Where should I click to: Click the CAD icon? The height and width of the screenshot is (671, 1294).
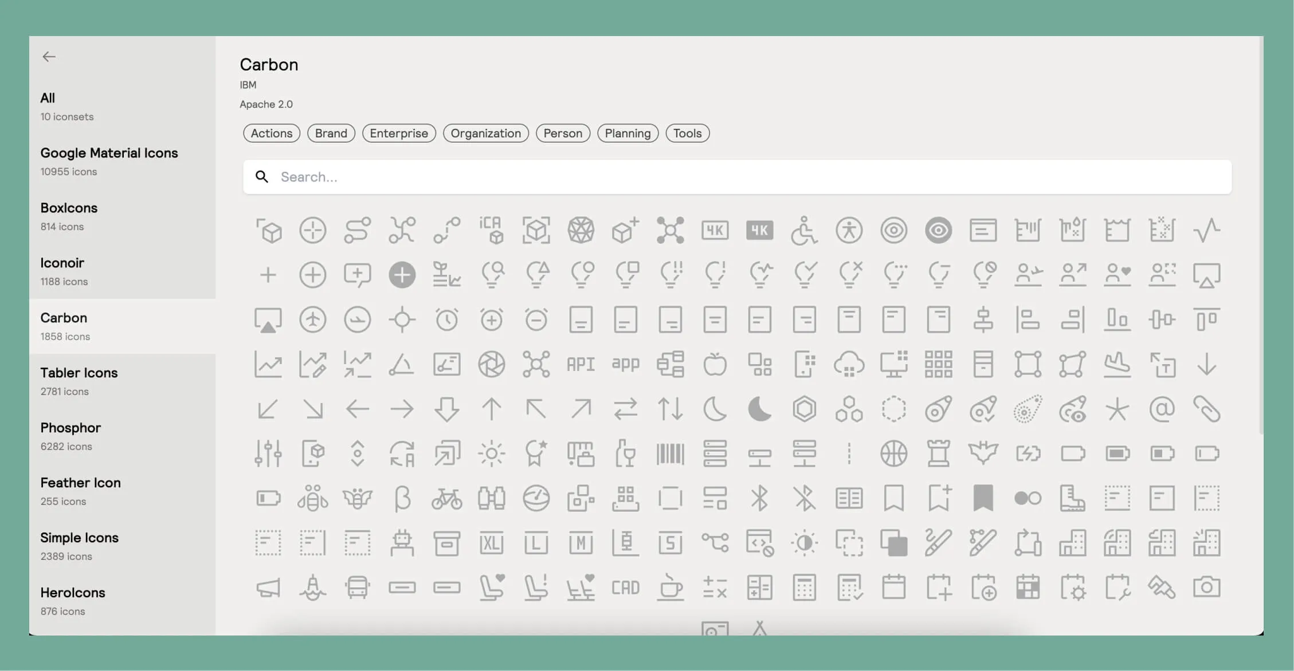click(x=626, y=587)
